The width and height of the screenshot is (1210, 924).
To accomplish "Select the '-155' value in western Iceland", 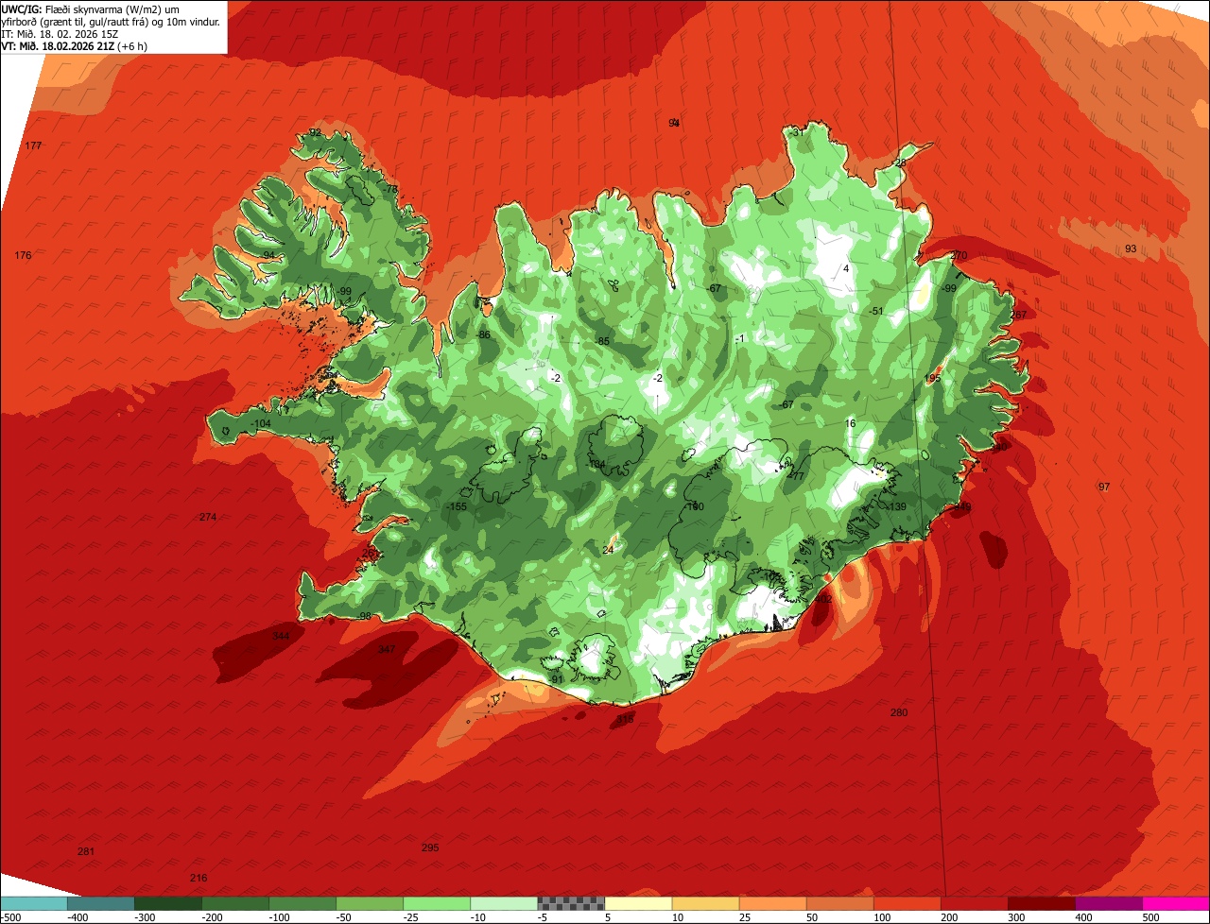I will (456, 506).
